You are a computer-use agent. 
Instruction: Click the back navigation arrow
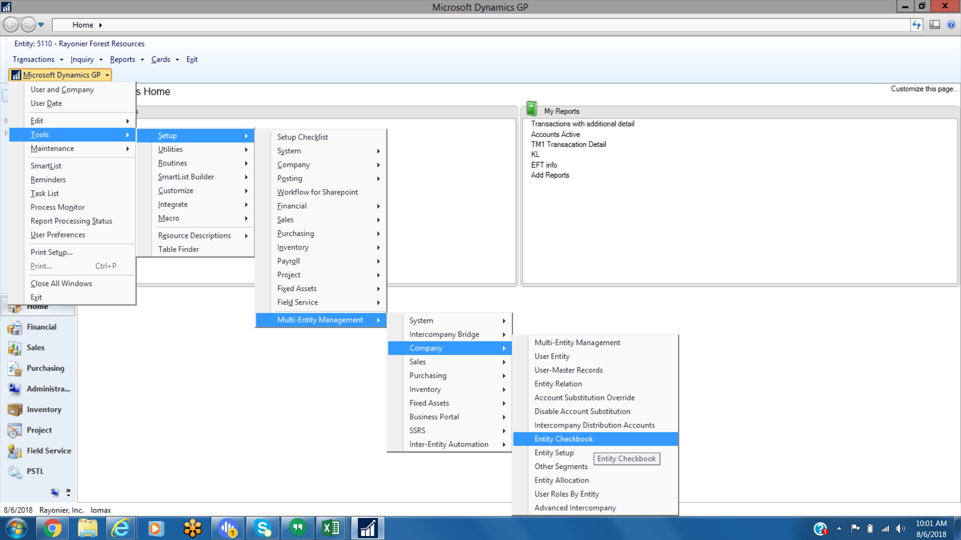[11, 24]
